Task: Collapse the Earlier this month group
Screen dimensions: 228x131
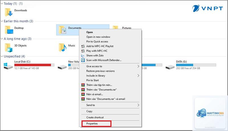Action: tap(2, 21)
